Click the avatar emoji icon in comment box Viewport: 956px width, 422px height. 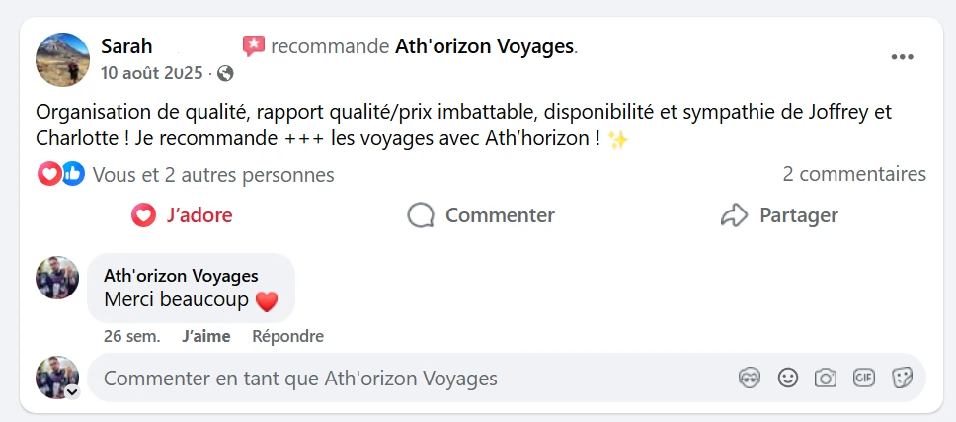tap(749, 379)
